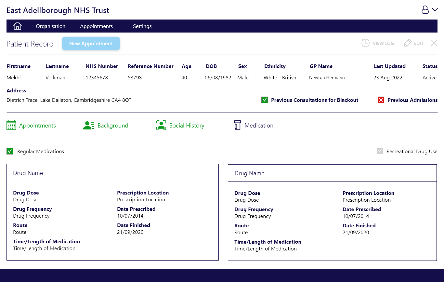Click the home icon in navigation bar
This screenshot has width=444, height=282.
[x=18, y=26]
